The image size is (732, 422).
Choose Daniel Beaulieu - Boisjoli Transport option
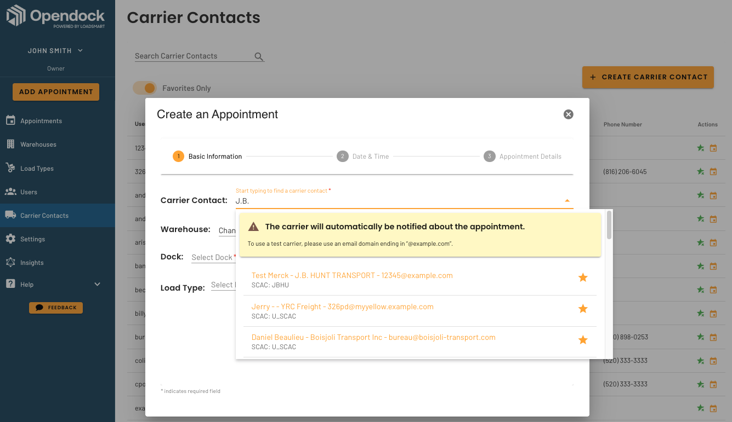[420, 342]
